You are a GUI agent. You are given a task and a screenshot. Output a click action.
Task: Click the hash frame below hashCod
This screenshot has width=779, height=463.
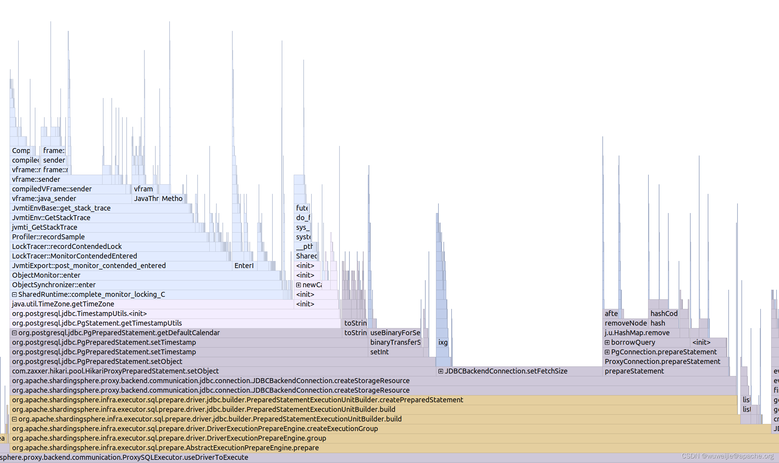(x=663, y=323)
